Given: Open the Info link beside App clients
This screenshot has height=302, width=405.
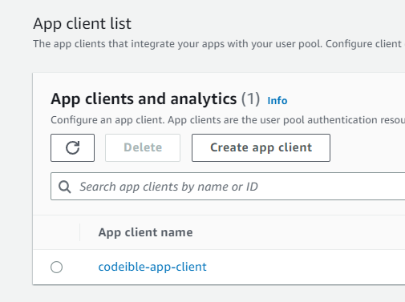Looking at the screenshot, I should pyautogui.click(x=277, y=101).
